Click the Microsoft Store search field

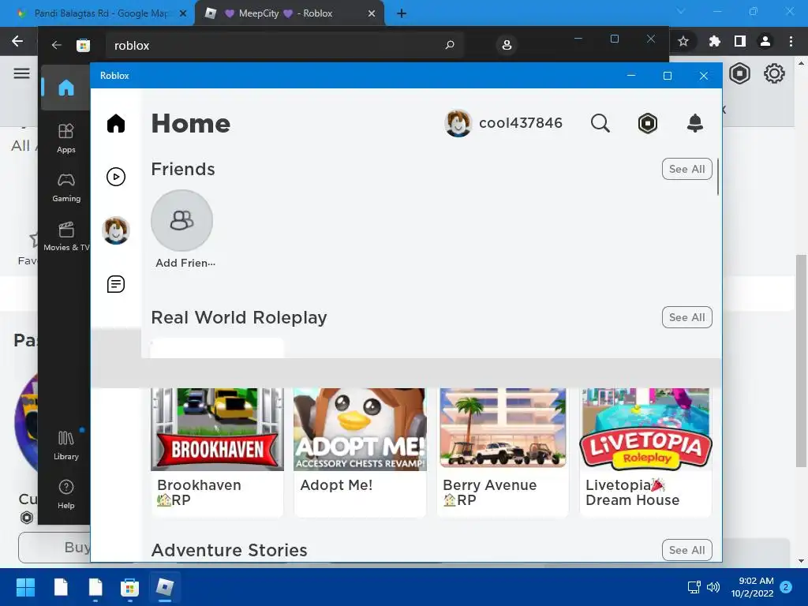pyautogui.click(x=284, y=45)
